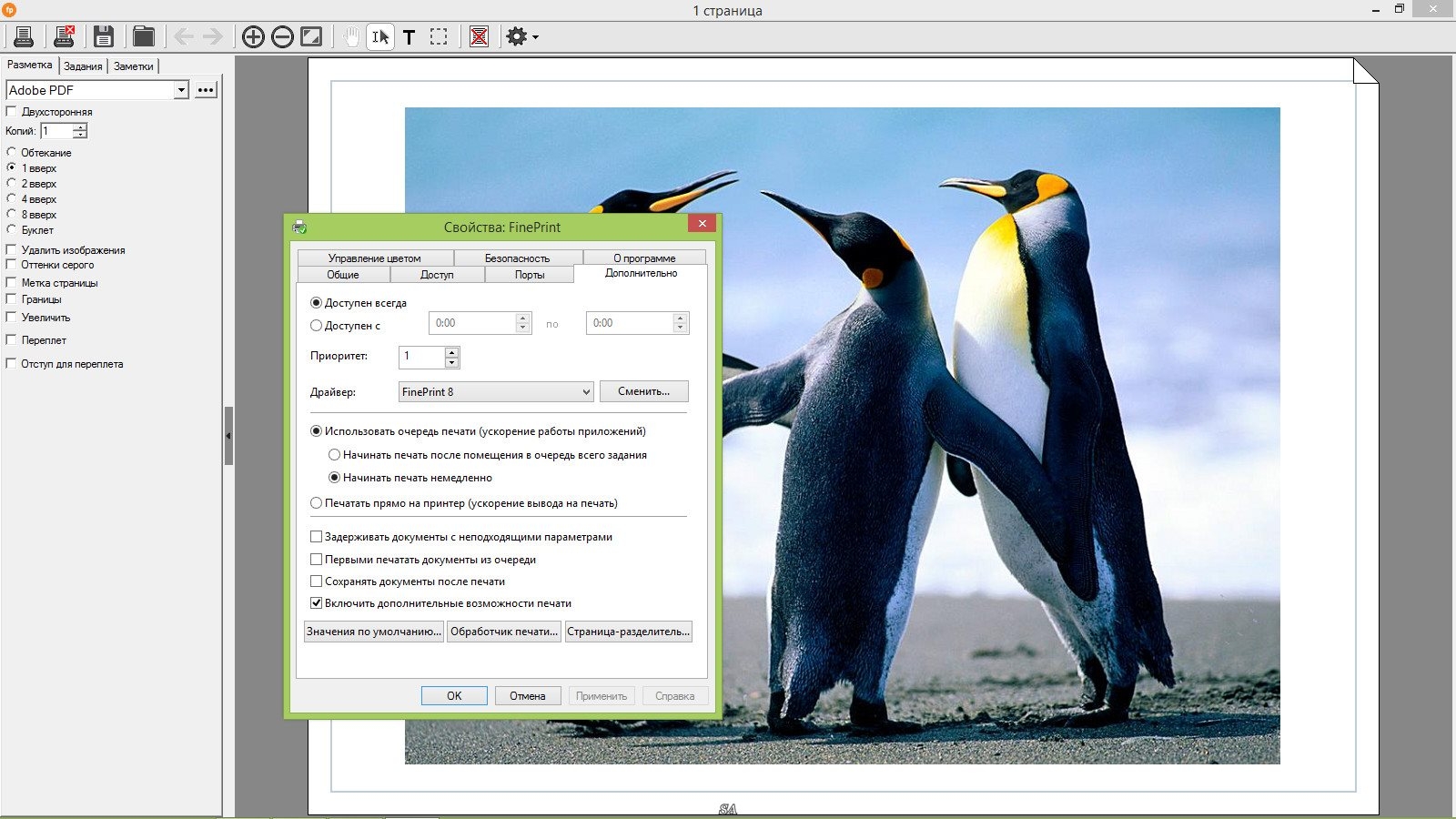Viewport: 1456px width, 819px height.
Task: Decrease the Копий copies count
Action: pyautogui.click(x=80, y=135)
